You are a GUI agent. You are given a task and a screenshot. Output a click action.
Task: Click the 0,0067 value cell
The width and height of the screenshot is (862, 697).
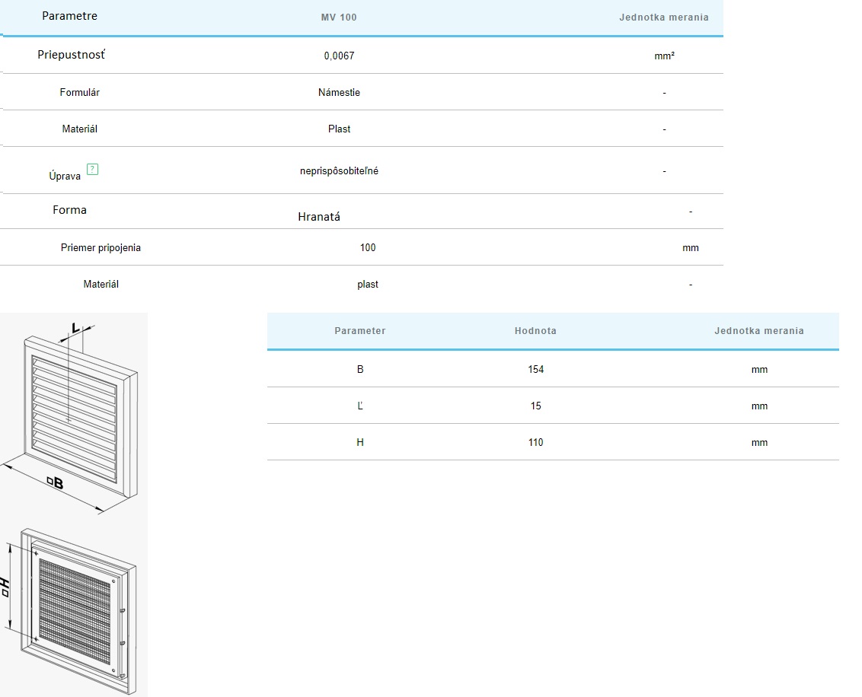[339, 56]
